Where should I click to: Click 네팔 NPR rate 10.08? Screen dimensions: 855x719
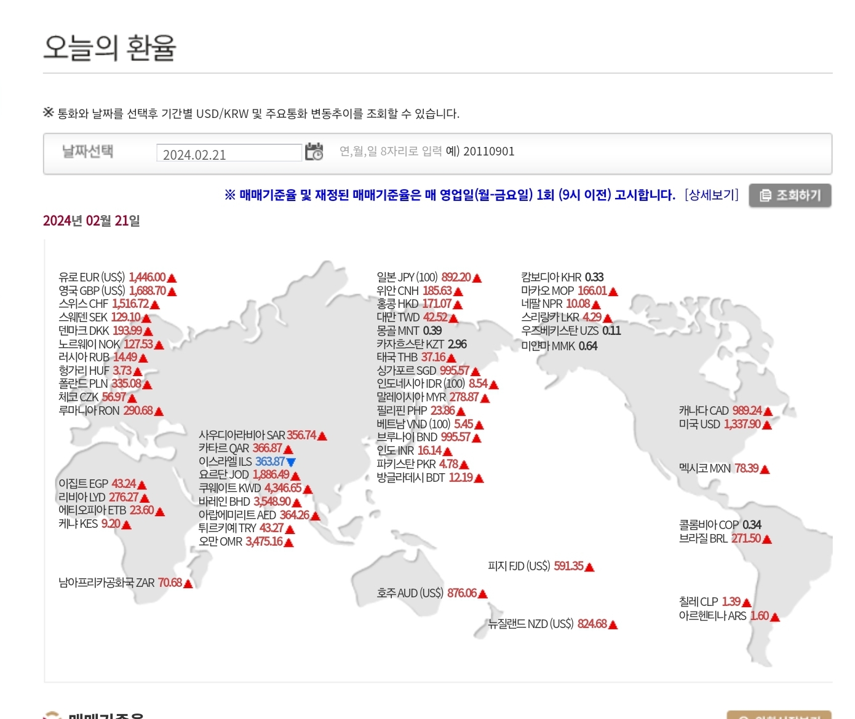(x=578, y=304)
